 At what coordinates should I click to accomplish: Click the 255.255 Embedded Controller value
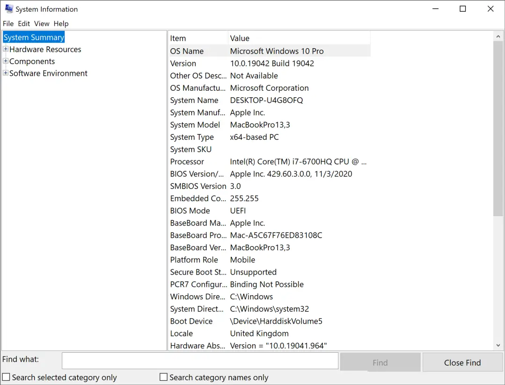pos(244,198)
